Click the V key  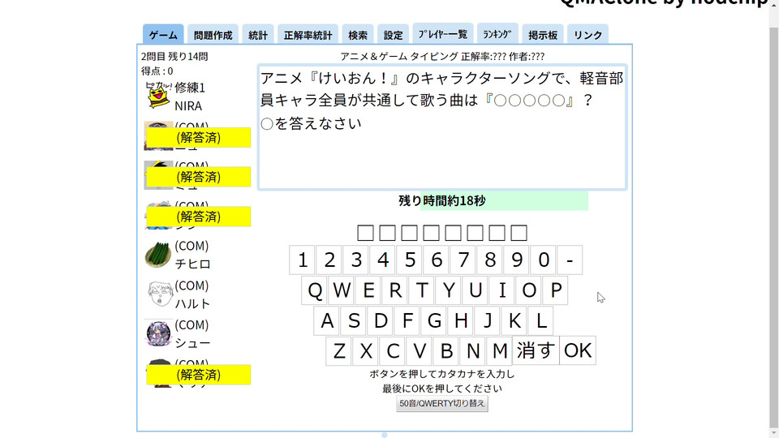tap(420, 350)
